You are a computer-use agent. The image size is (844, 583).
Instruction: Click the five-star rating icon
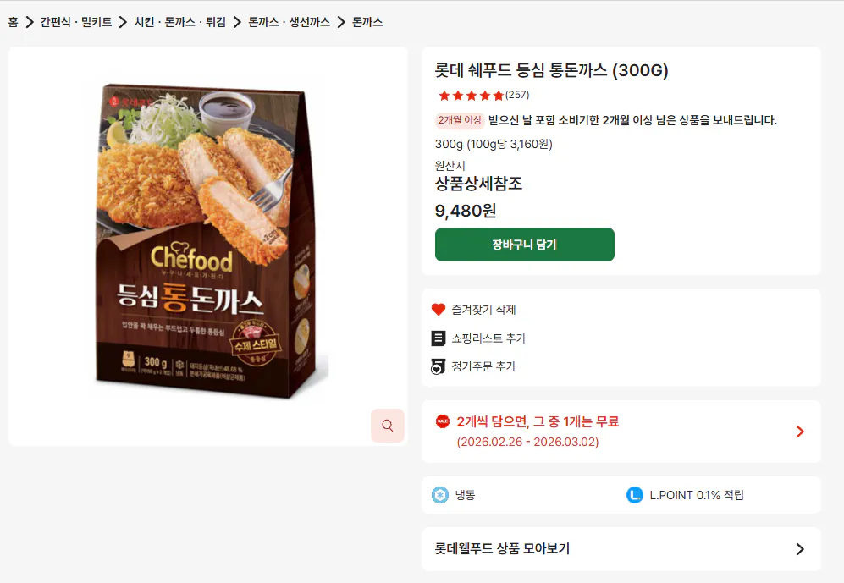(467, 96)
